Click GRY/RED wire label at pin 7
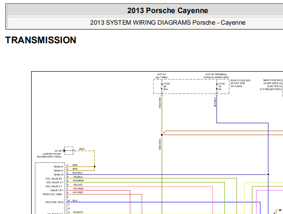 (x=79, y=188)
